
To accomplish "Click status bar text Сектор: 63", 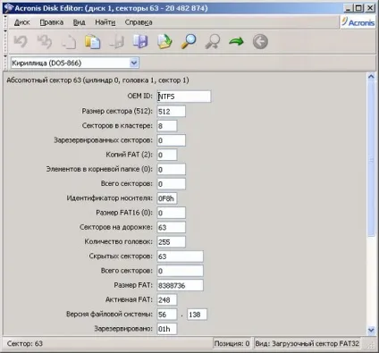I will pyautogui.click(x=25, y=344).
